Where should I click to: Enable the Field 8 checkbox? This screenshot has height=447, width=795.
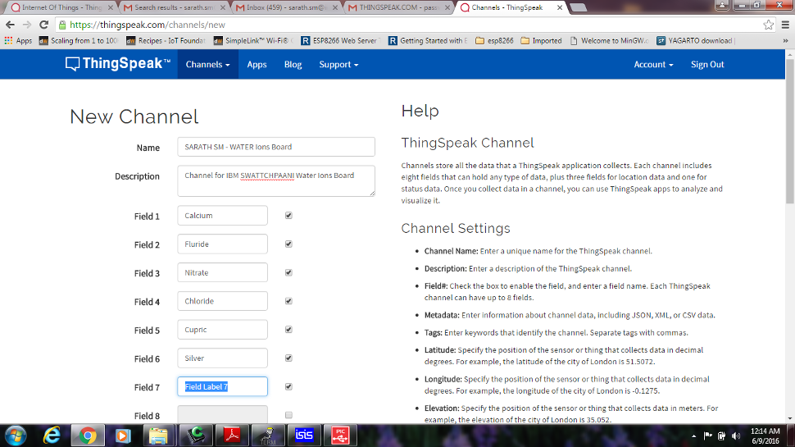pyautogui.click(x=288, y=415)
